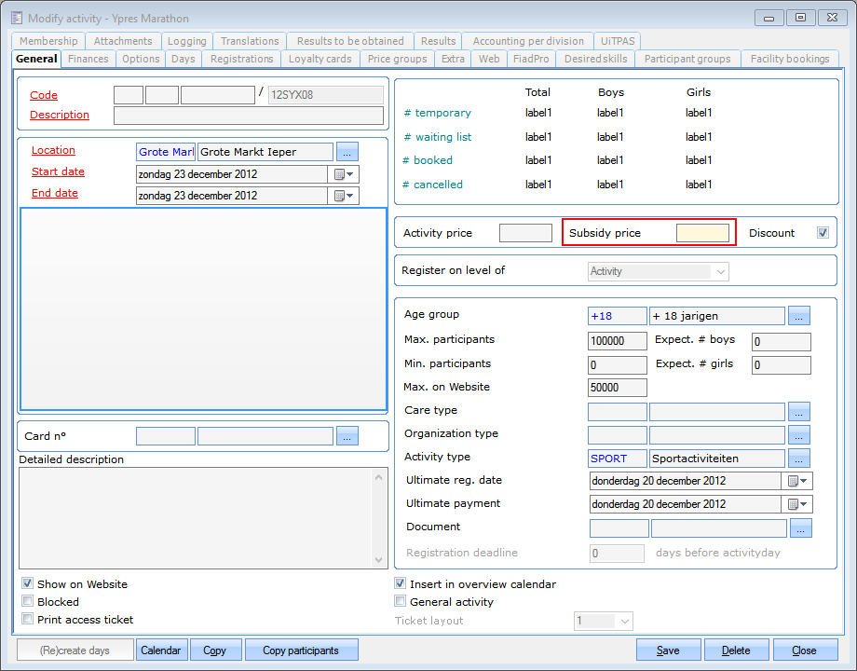The width and height of the screenshot is (857, 671).
Task: Open the Ultimate reg. date dropdown
Action: point(798,481)
